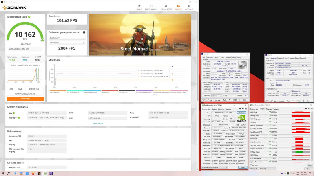314x176 pixels.
Task: Open the 1440p Ultra resolution dropdown
Action: (x=67, y=43)
